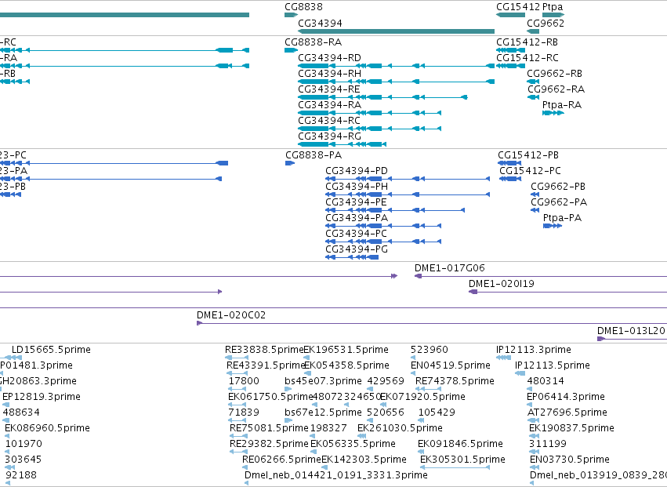This screenshot has width=667, height=487.
Task: Click EST AT27696.5prime
Action: click(x=567, y=412)
